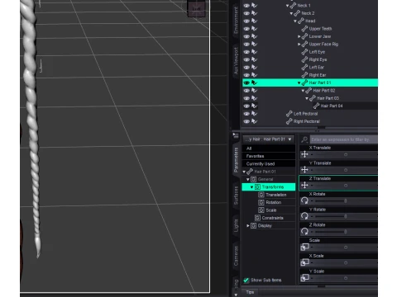Expand the Upper Face Rig node
The image size is (397, 297).
tap(299, 44)
